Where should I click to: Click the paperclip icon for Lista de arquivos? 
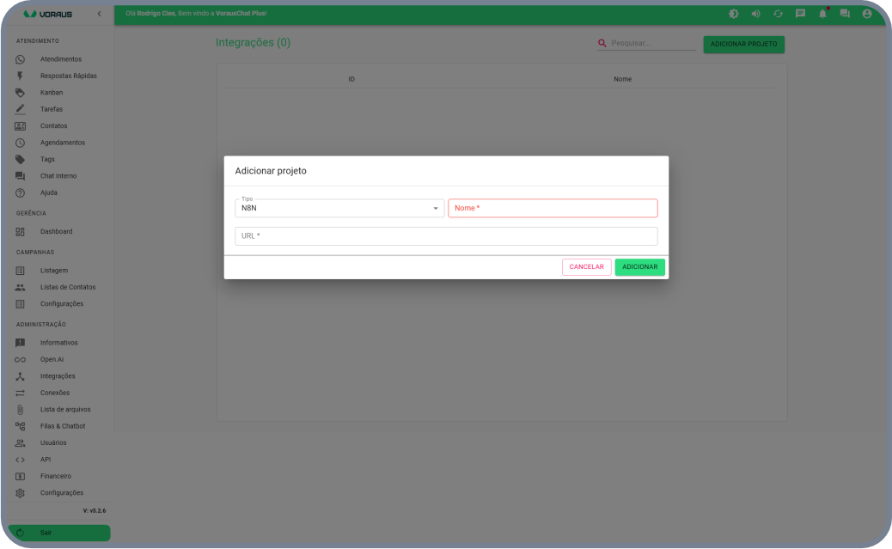click(x=20, y=410)
